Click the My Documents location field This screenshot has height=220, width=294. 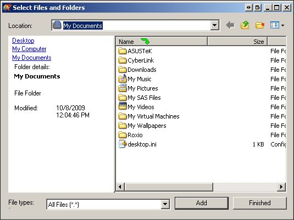[131, 25]
